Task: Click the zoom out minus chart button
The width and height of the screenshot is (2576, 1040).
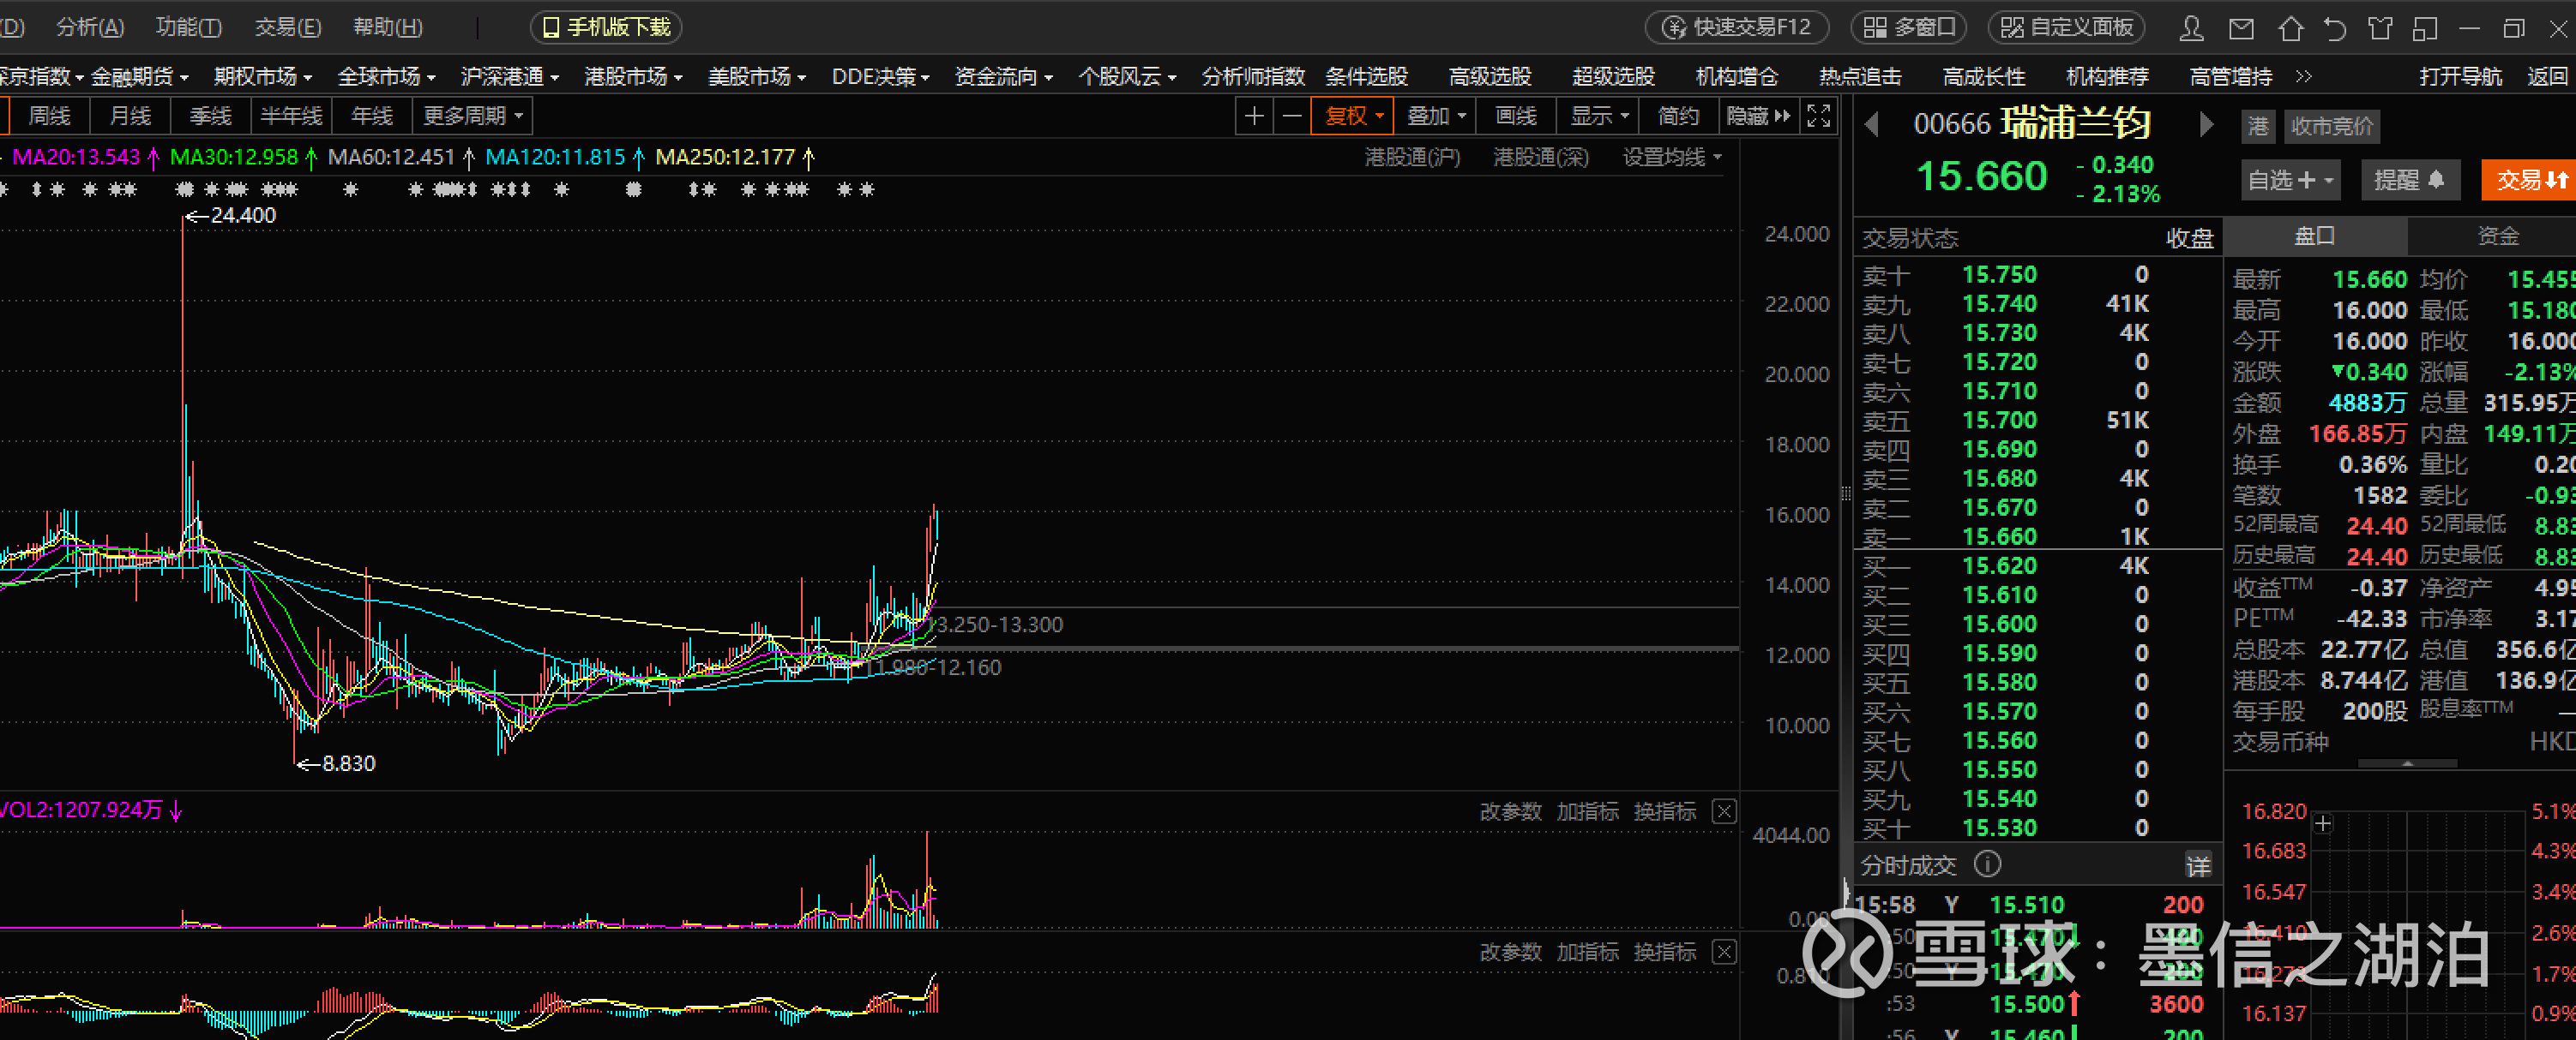Action: [1292, 117]
